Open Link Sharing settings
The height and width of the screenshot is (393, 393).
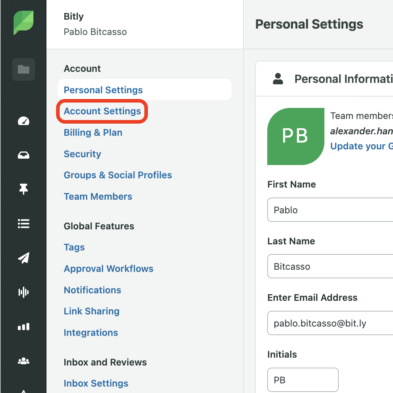coord(91,311)
